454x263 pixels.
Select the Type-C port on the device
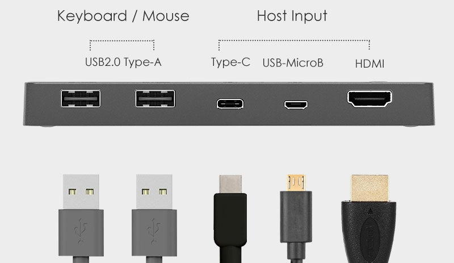coord(230,104)
